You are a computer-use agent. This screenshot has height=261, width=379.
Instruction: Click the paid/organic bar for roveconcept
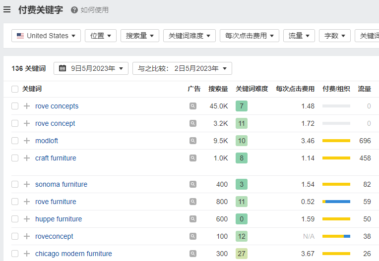click(x=336, y=236)
